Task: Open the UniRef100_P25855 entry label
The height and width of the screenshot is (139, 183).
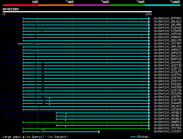Action: tap(168, 31)
